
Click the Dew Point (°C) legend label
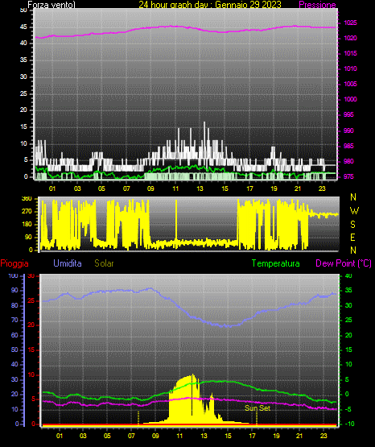tap(344, 263)
